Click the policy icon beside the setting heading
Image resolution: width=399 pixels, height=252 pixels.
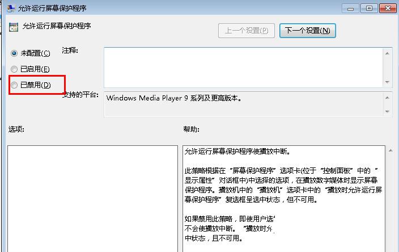point(12,27)
